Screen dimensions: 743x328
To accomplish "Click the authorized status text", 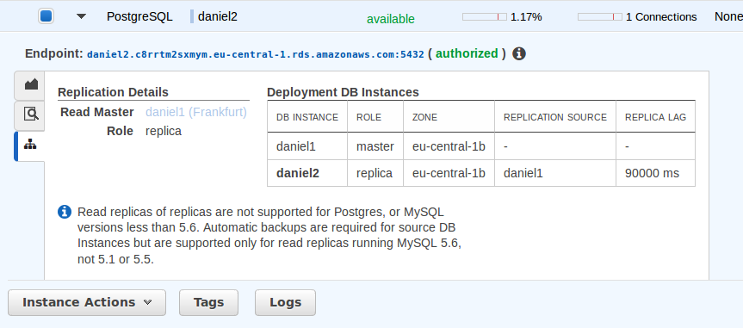I will (467, 53).
